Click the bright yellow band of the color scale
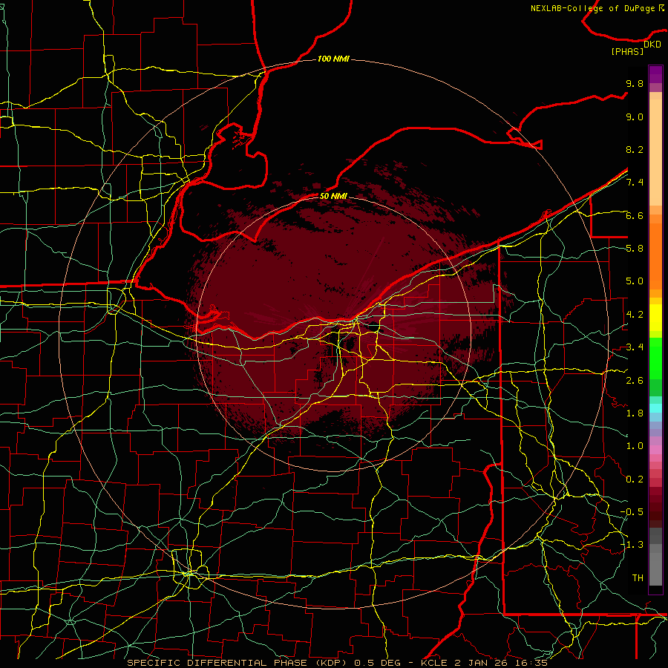The height and width of the screenshot is (668, 668). tap(655, 318)
